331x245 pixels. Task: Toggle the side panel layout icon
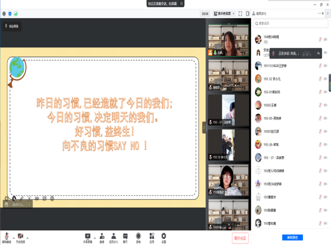(x=248, y=14)
